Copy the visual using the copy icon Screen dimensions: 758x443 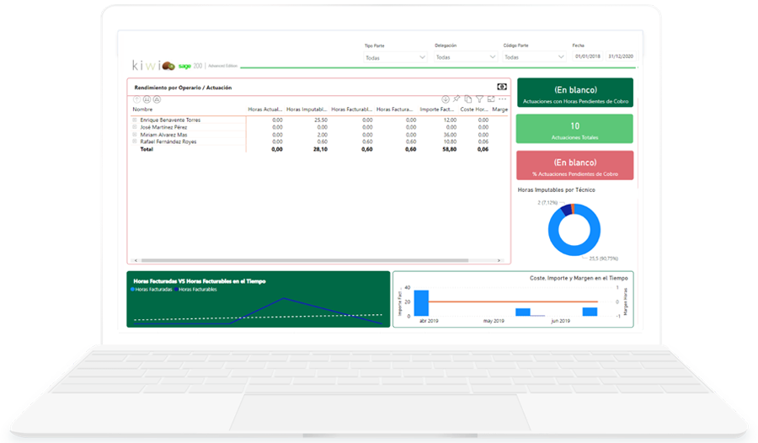pos(468,99)
